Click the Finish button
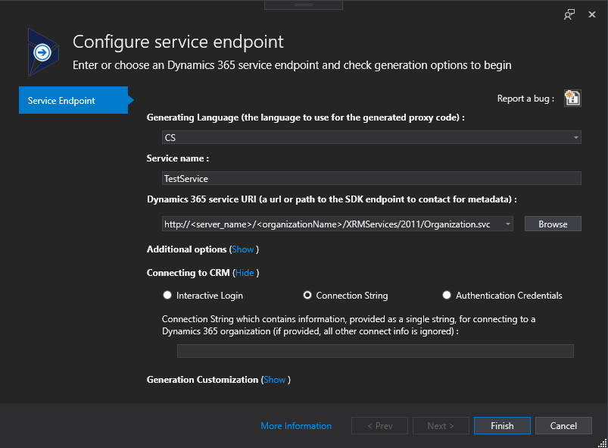The height and width of the screenshot is (448, 608). click(502, 426)
